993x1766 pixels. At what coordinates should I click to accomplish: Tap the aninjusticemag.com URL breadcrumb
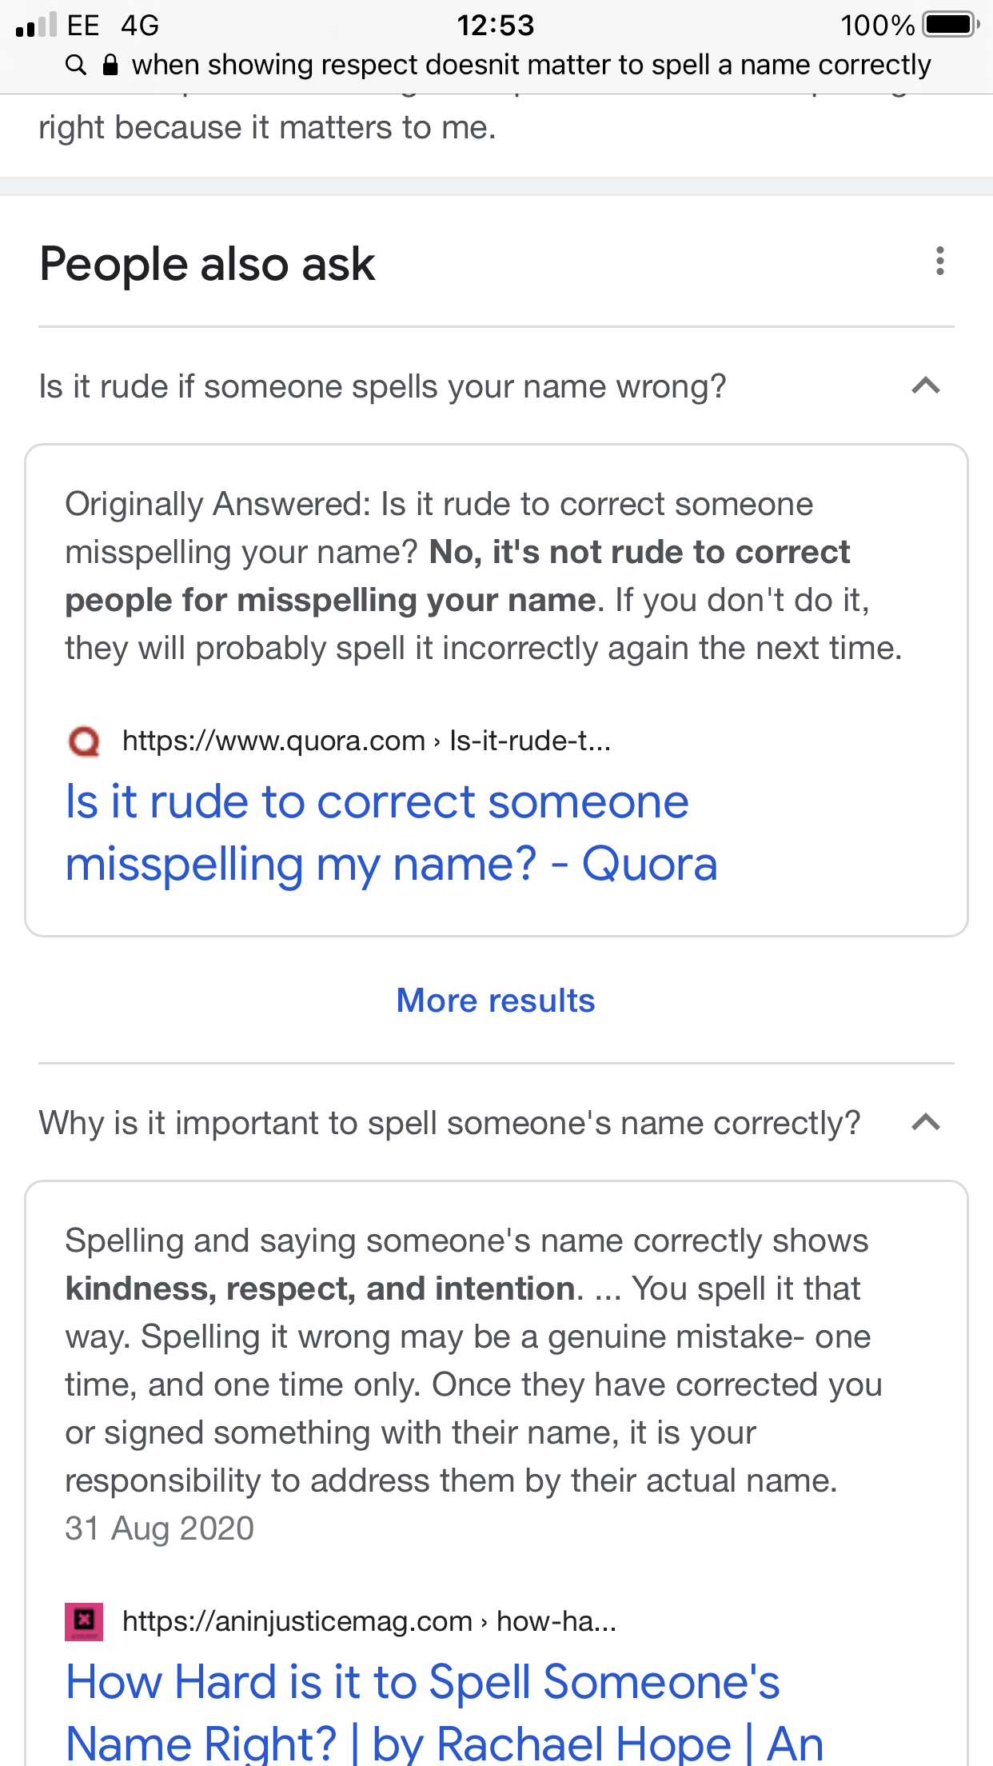click(x=369, y=1621)
